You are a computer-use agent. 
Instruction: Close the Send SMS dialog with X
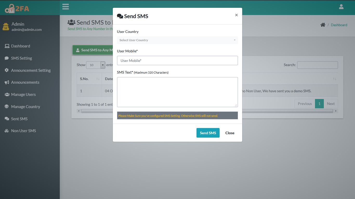(236, 15)
